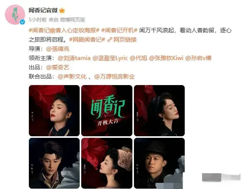The width and height of the screenshot is (244, 189).
Task: Open the 闻香记官微 username link
Action: (x=43, y=10)
